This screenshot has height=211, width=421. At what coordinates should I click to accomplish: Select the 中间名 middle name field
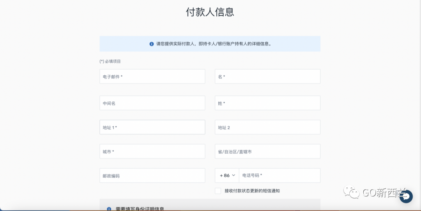(x=152, y=103)
